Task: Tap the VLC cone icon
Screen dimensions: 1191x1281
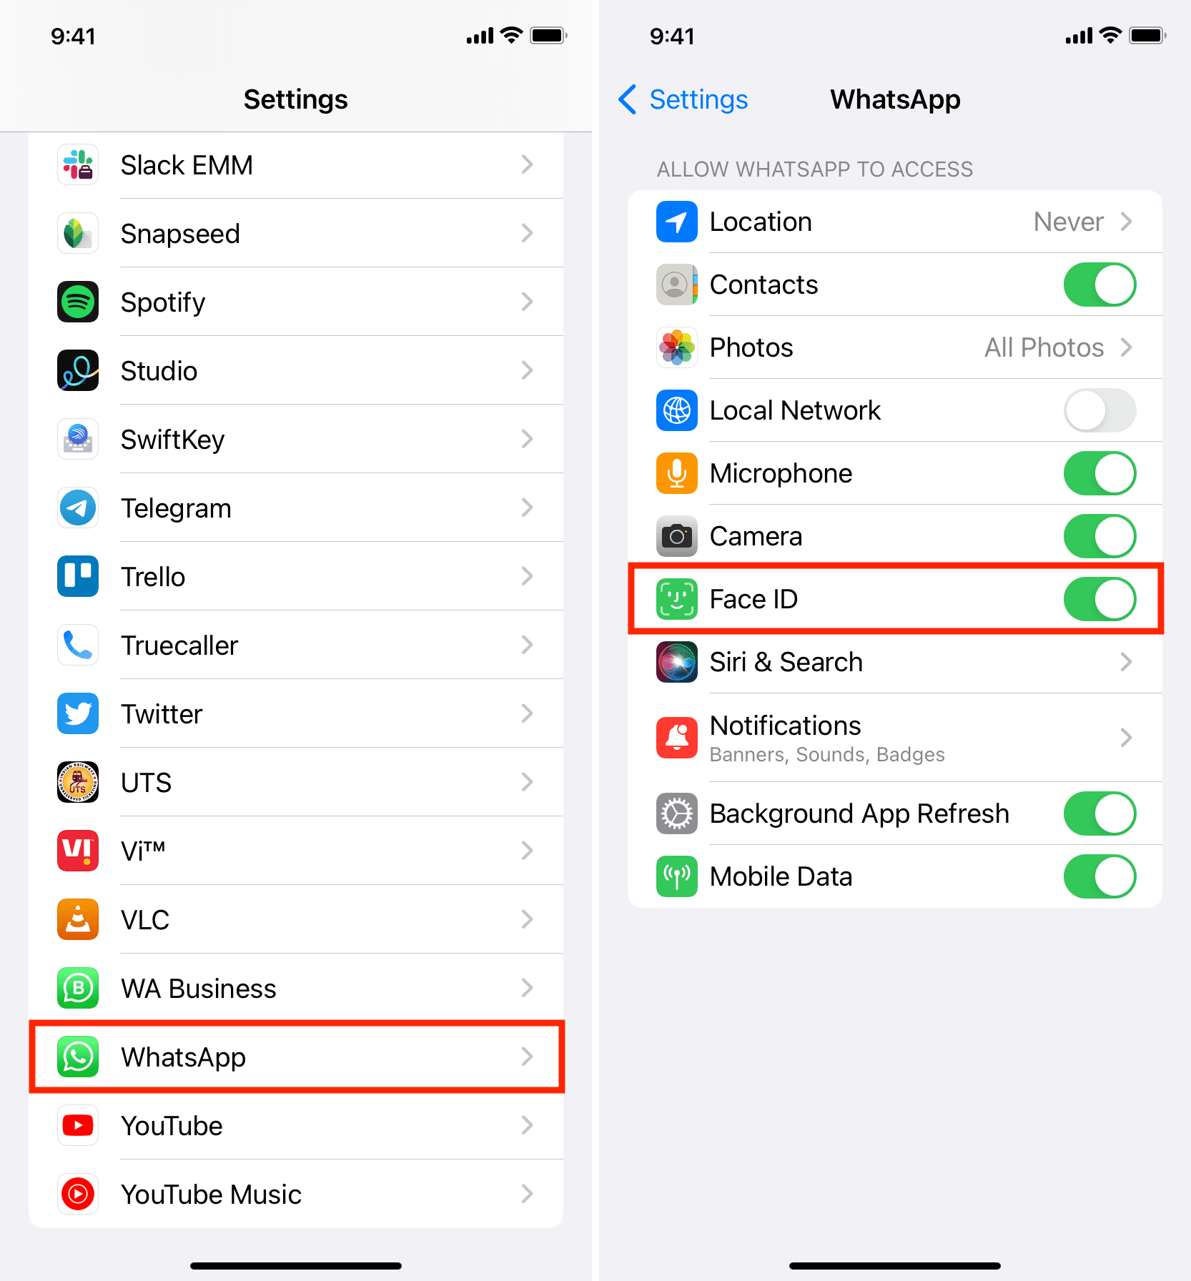Action: point(78,919)
